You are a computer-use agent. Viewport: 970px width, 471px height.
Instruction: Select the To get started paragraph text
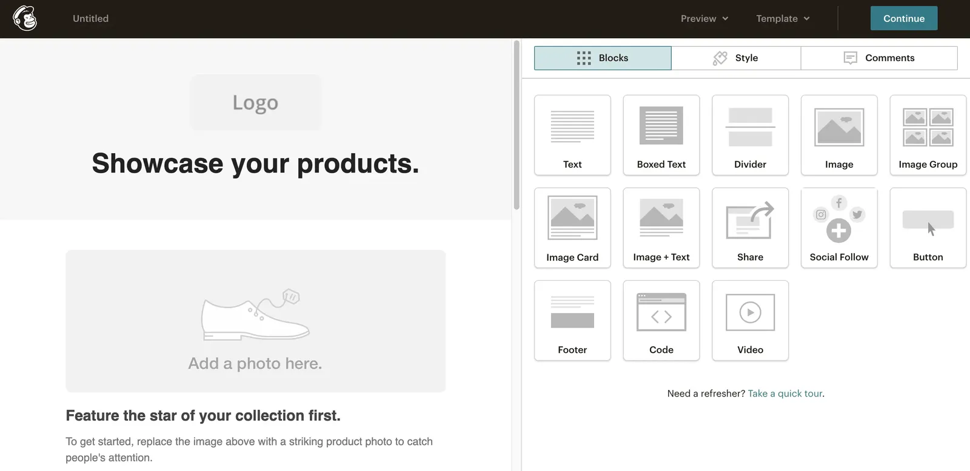(249, 449)
